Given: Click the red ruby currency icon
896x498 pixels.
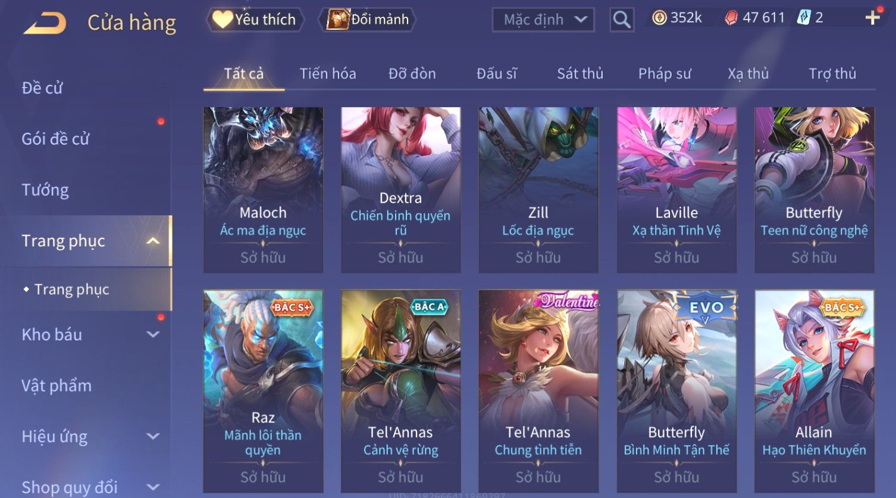Looking at the screenshot, I should point(731,18).
